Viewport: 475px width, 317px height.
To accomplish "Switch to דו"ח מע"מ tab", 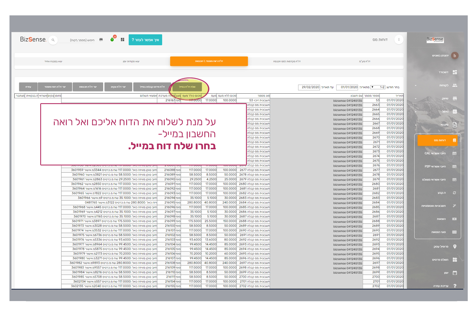I will [364, 61].
